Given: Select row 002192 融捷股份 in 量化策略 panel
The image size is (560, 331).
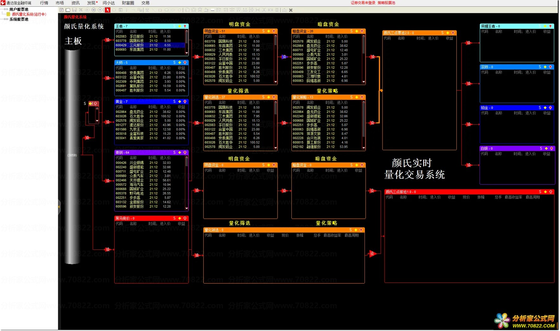Looking at the screenshot, I should tap(327, 147).
